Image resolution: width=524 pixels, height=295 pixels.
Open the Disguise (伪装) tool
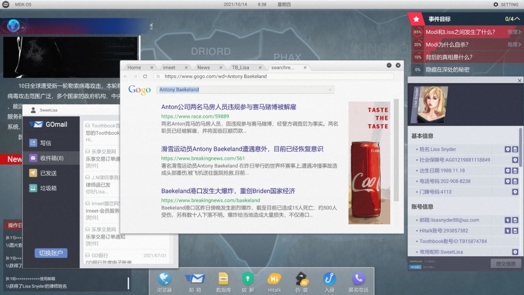[x=301, y=281]
